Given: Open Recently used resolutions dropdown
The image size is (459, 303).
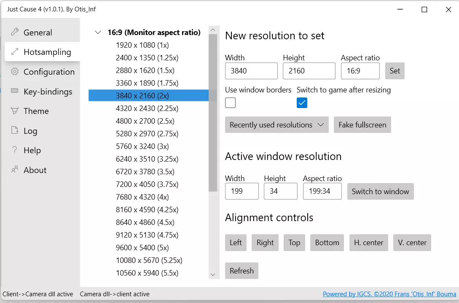Looking at the screenshot, I should [x=276, y=125].
